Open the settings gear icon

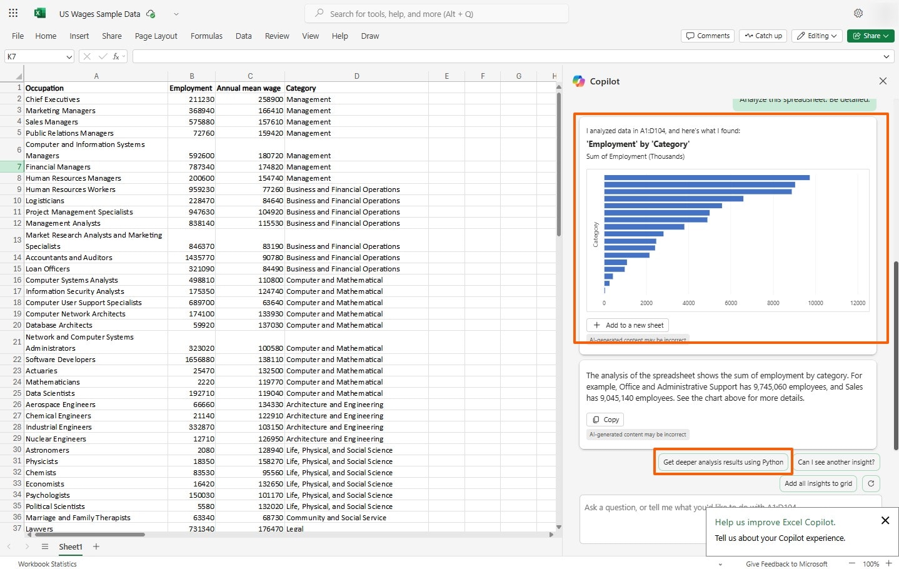pos(858,13)
